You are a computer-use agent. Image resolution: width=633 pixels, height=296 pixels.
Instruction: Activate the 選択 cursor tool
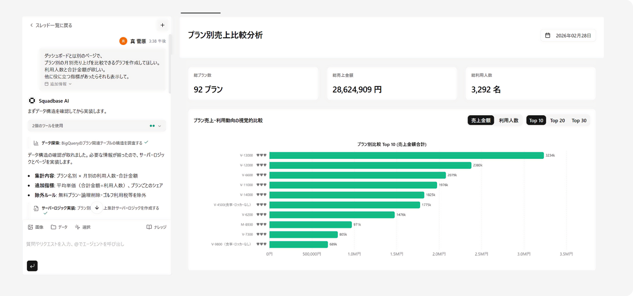click(83, 227)
